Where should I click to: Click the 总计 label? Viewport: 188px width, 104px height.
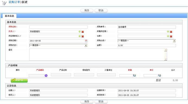[x=158, y=80]
